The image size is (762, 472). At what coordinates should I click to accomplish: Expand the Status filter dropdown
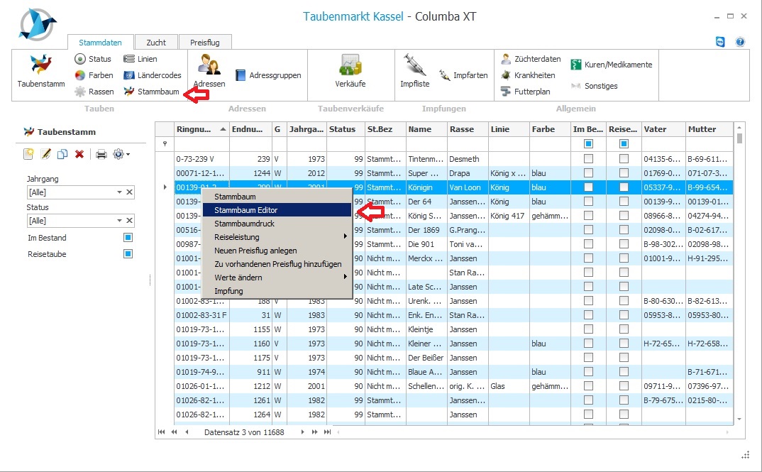[x=119, y=221]
